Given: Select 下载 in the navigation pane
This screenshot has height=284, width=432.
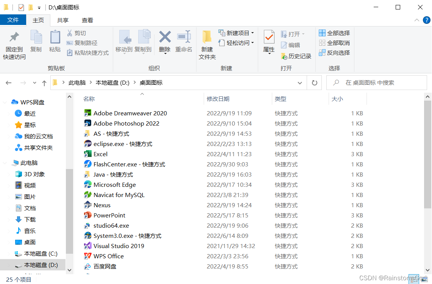Looking at the screenshot, I should point(30,220).
